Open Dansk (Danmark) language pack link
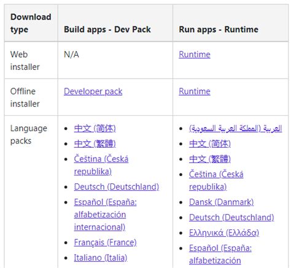Screen dimensions: 291x268 tap(222, 202)
